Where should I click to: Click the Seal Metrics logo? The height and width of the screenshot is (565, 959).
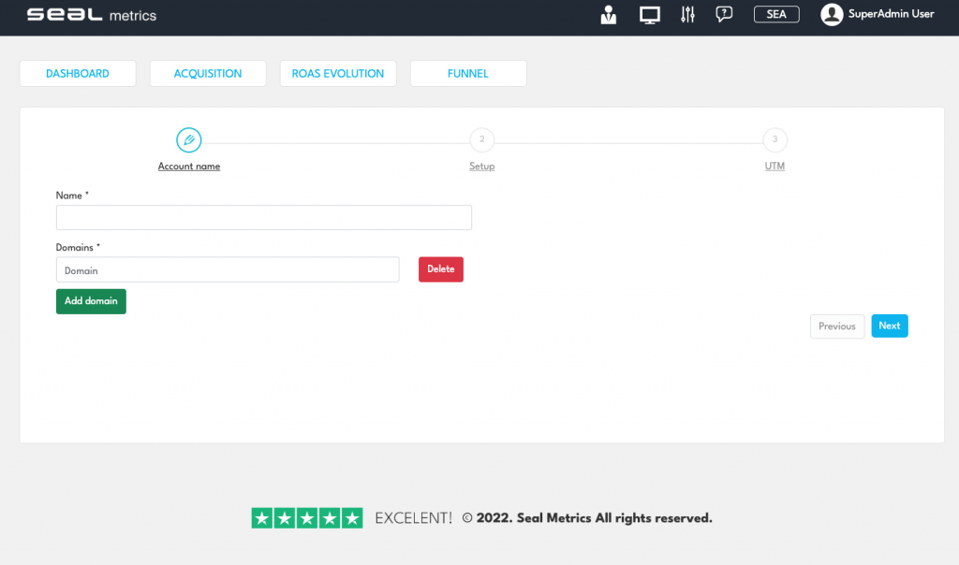coord(92,15)
